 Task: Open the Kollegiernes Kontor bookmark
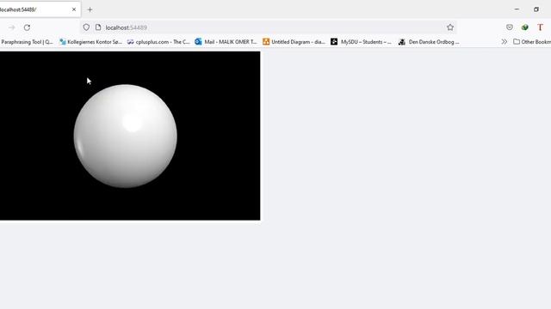pos(90,42)
